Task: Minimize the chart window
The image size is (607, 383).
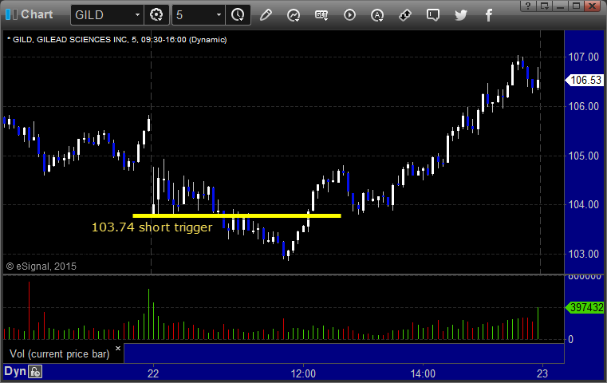Action: 560,6
